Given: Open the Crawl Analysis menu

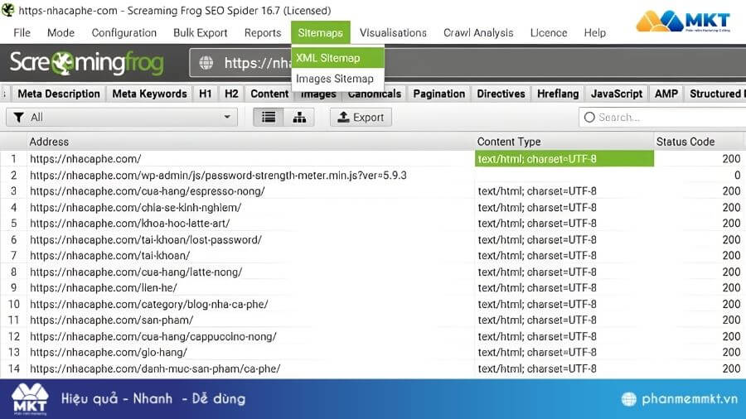Looking at the screenshot, I should click(478, 33).
